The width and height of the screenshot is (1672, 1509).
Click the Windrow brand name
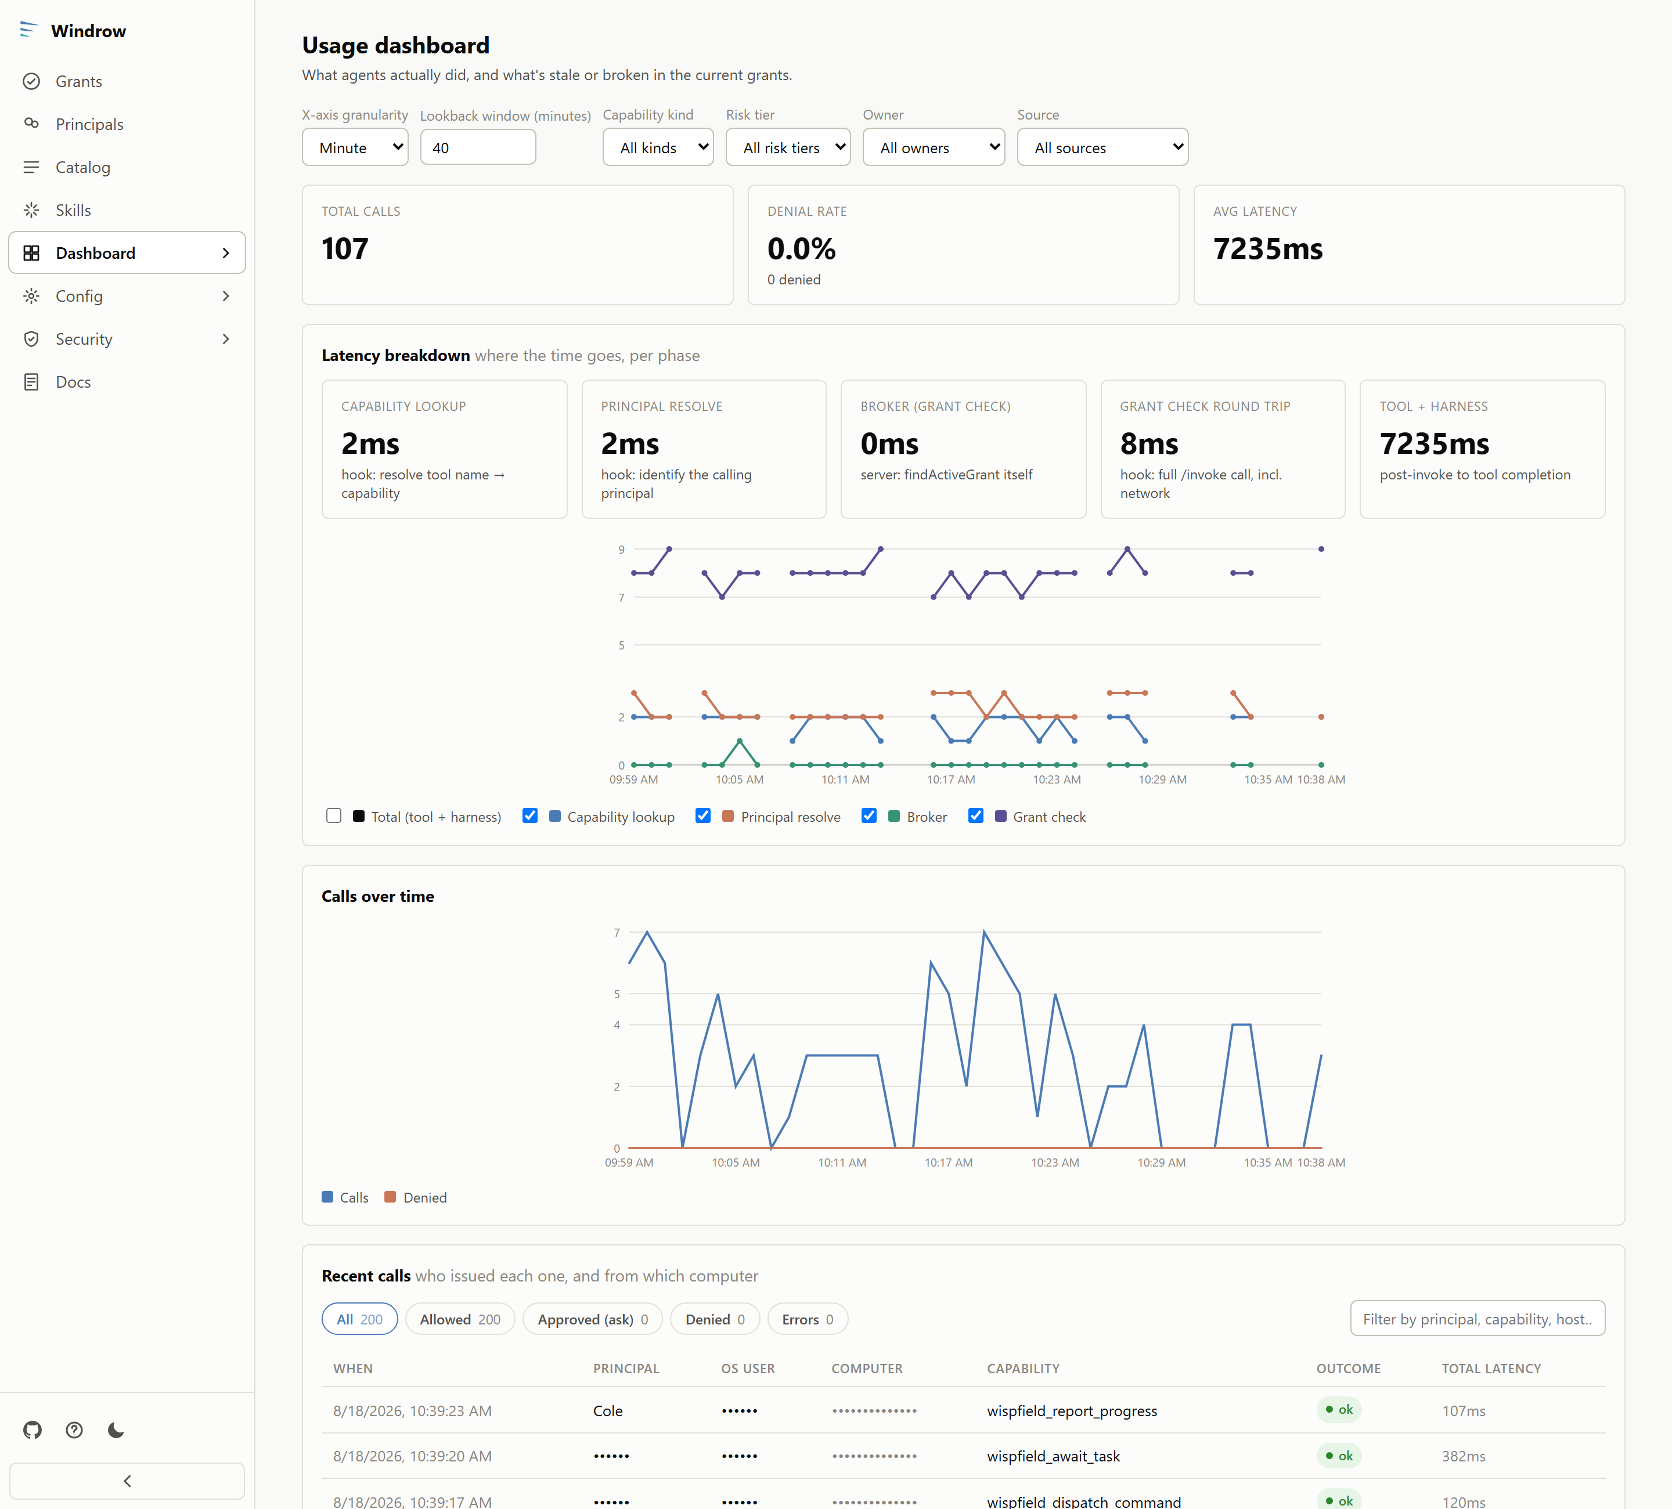(89, 31)
